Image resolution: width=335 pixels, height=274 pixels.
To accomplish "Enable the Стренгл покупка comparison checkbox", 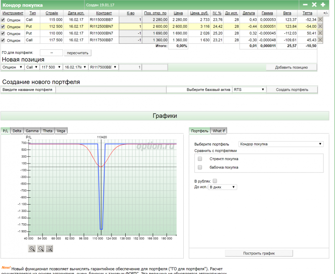I will (200, 159).
